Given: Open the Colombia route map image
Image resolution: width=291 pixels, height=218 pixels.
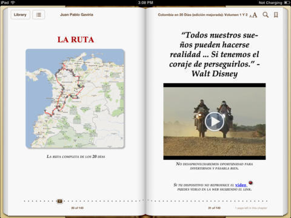Looking at the screenshot, I should pos(75,99).
